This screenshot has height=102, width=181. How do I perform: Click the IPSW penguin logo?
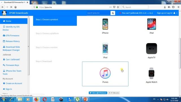(x=4, y=13)
